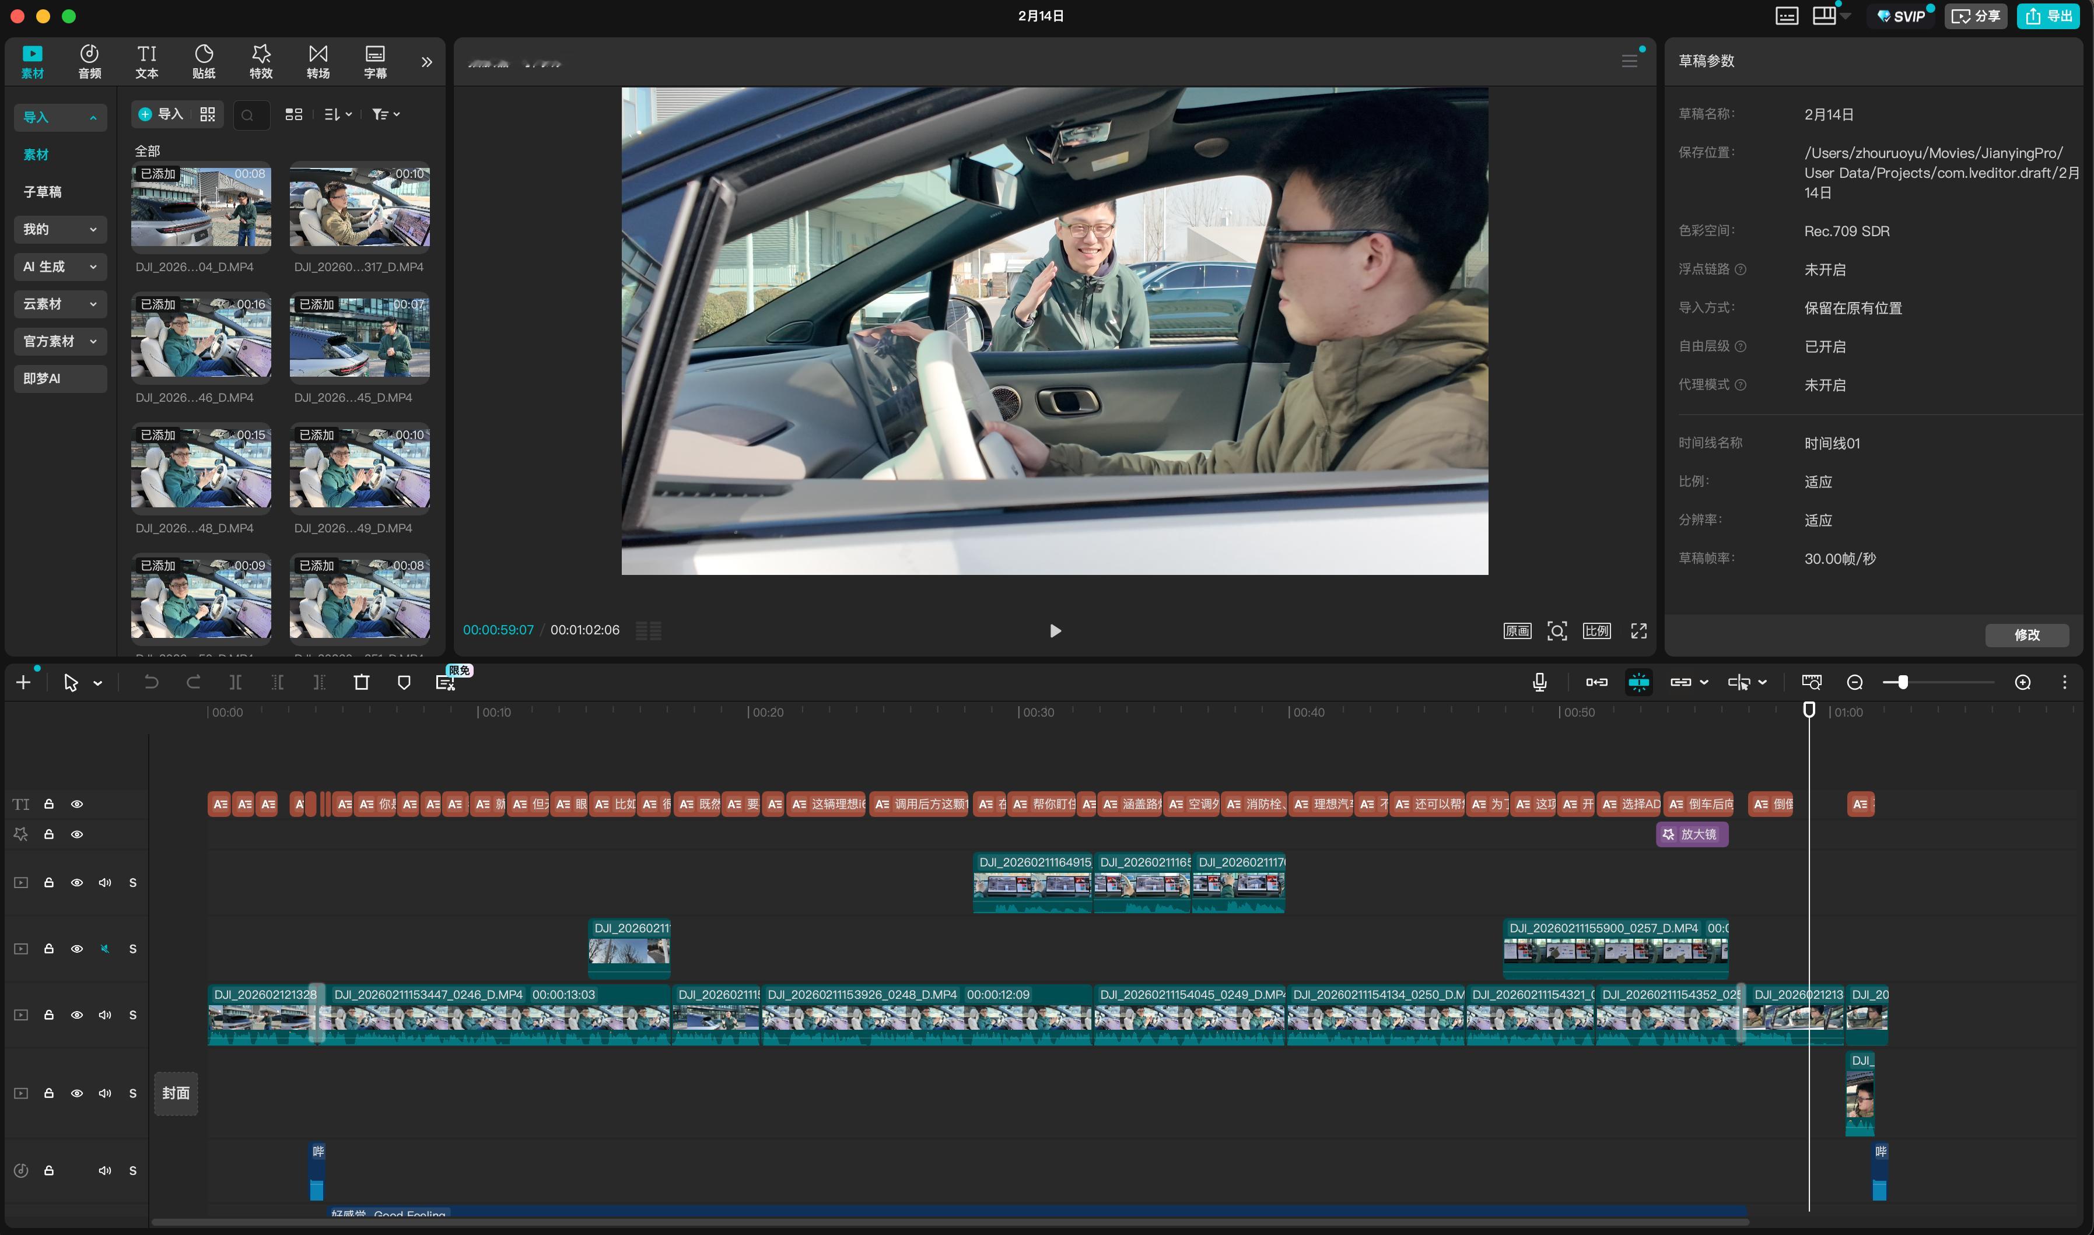Open the 特效 effects panel
Image resolution: width=2094 pixels, height=1235 pixels.
click(261, 62)
